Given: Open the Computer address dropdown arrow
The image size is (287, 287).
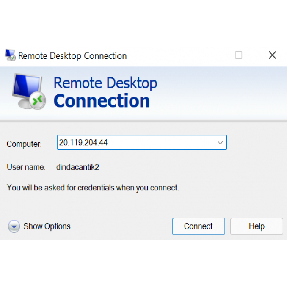Looking at the screenshot, I should click(x=220, y=143).
